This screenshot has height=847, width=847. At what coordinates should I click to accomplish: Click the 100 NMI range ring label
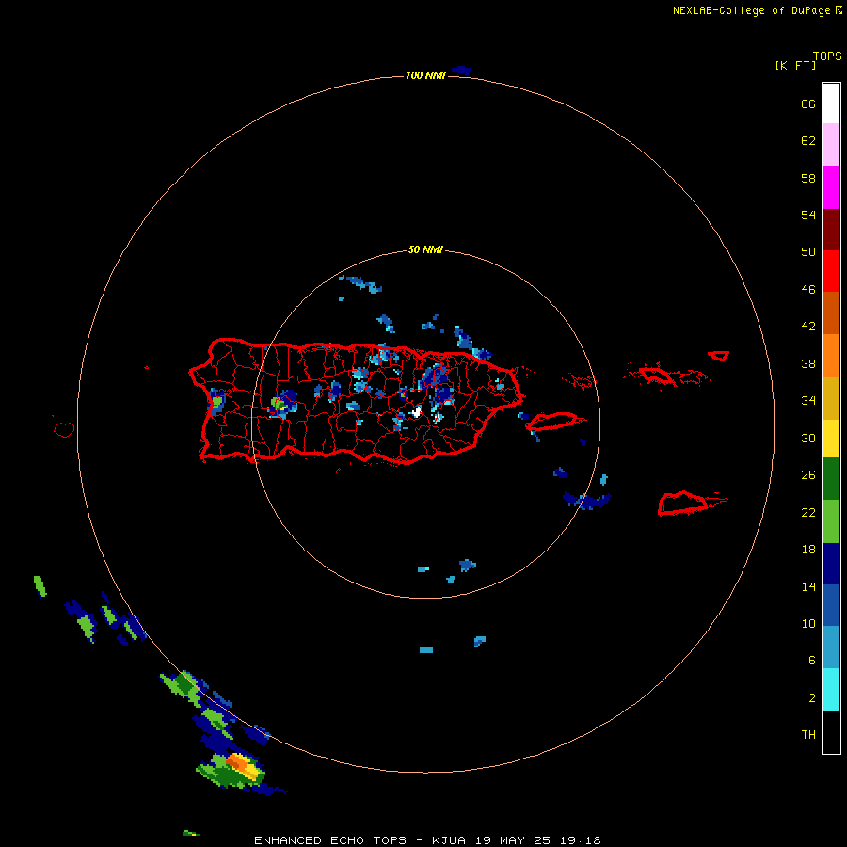coord(425,75)
